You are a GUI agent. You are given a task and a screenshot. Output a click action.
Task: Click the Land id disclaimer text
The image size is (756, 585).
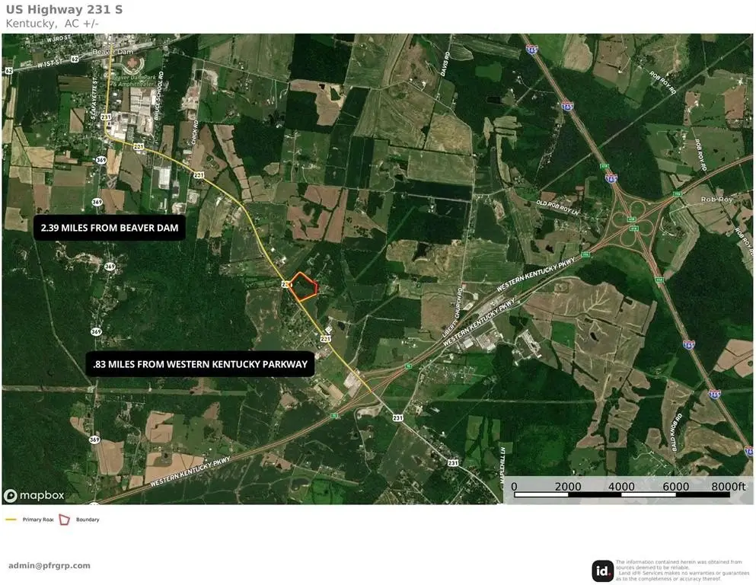point(682,570)
